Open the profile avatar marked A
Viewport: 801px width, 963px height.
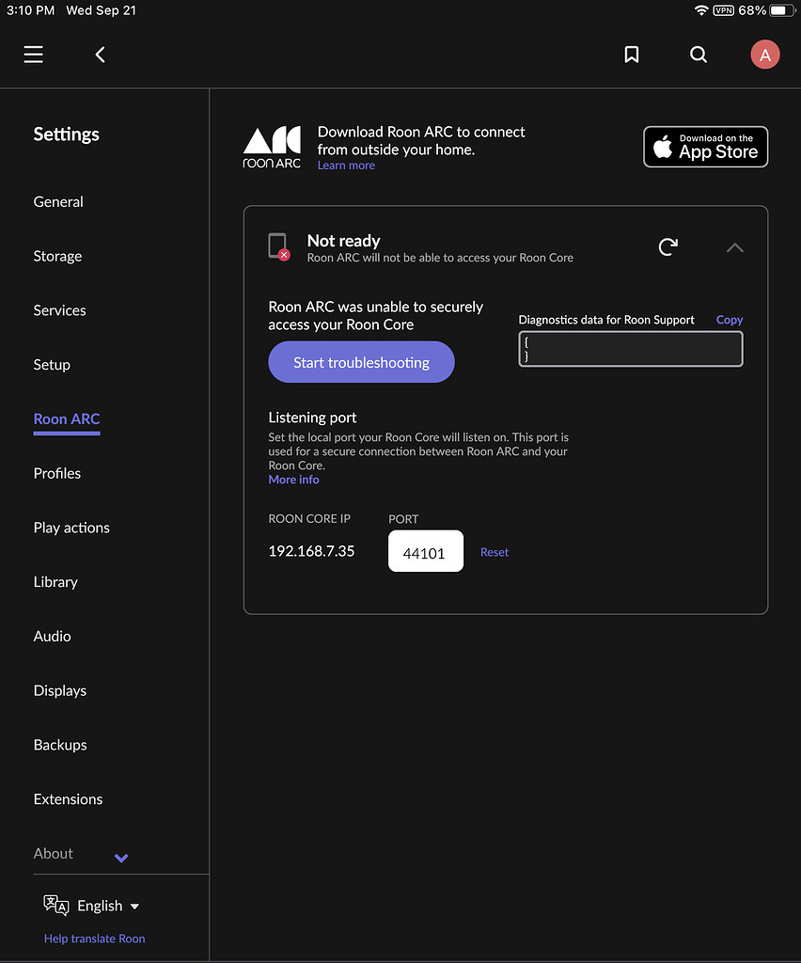click(765, 55)
